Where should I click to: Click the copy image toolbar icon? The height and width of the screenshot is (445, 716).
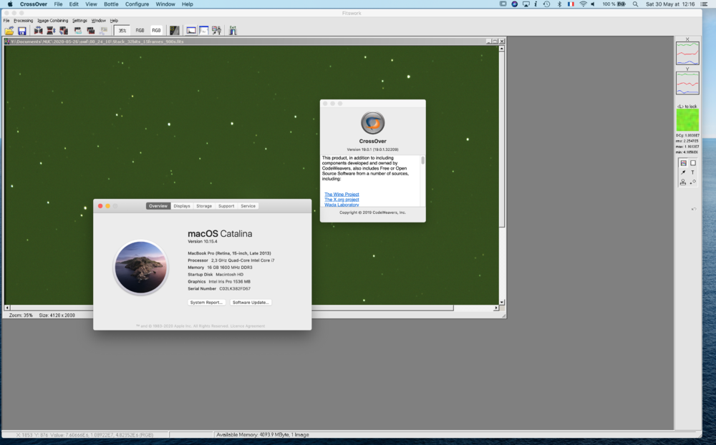point(78,31)
